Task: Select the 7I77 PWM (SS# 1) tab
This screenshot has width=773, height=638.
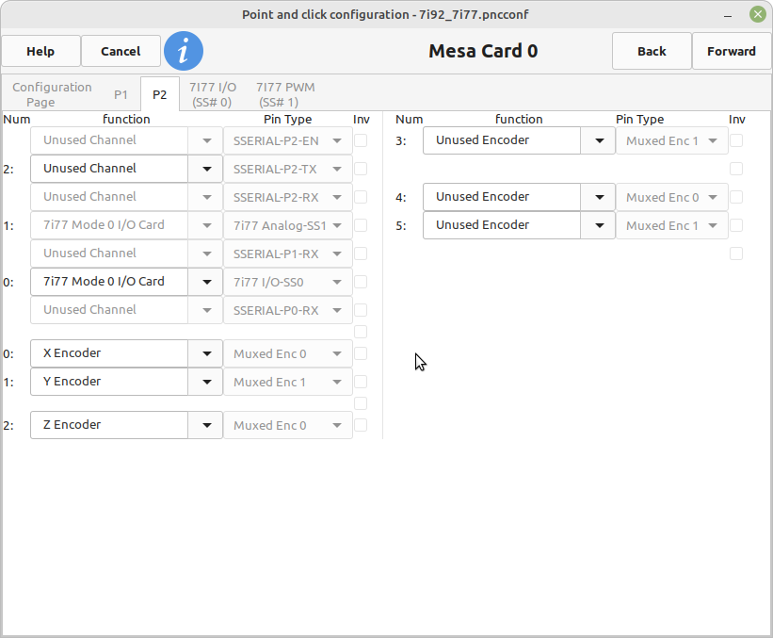Action: pyautogui.click(x=285, y=94)
